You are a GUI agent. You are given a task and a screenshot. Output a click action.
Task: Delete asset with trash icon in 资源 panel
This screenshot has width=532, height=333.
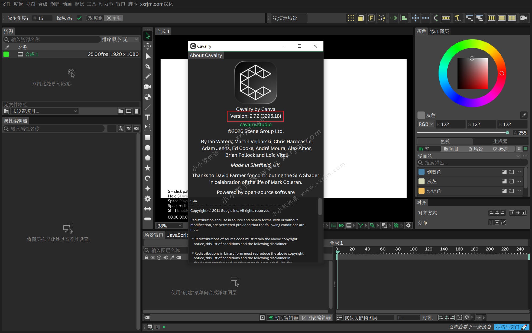[137, 111]
